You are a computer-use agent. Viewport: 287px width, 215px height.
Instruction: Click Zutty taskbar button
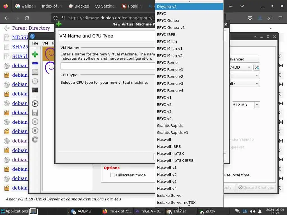point(213,211)
